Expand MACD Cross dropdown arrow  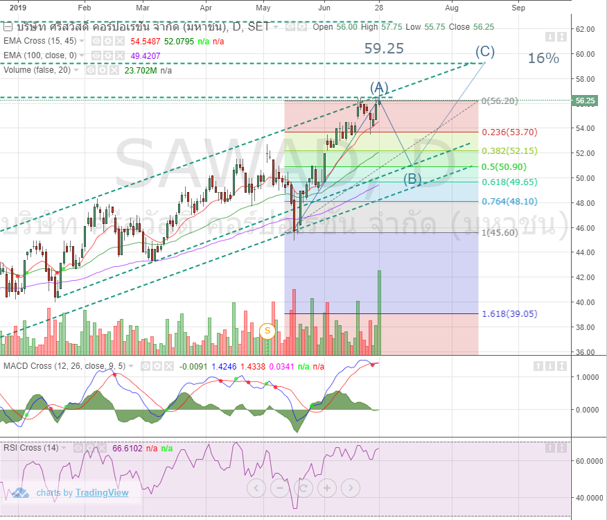pyautogui.click(x=131, y=366)
